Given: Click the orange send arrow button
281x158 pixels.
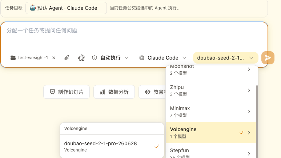Looking at the screenshot, I should tap(268, 58).
